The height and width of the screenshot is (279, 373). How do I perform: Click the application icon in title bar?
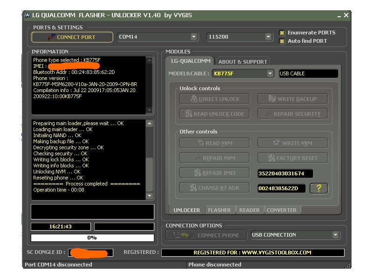pyautogui.click(x=28, y=15)
